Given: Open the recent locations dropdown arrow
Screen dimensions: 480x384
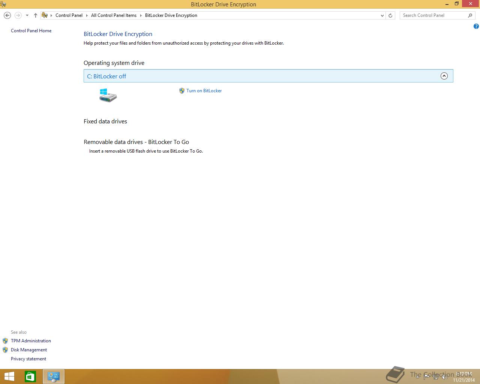Looking at the screenshot, I should click(x=27, y=15).
